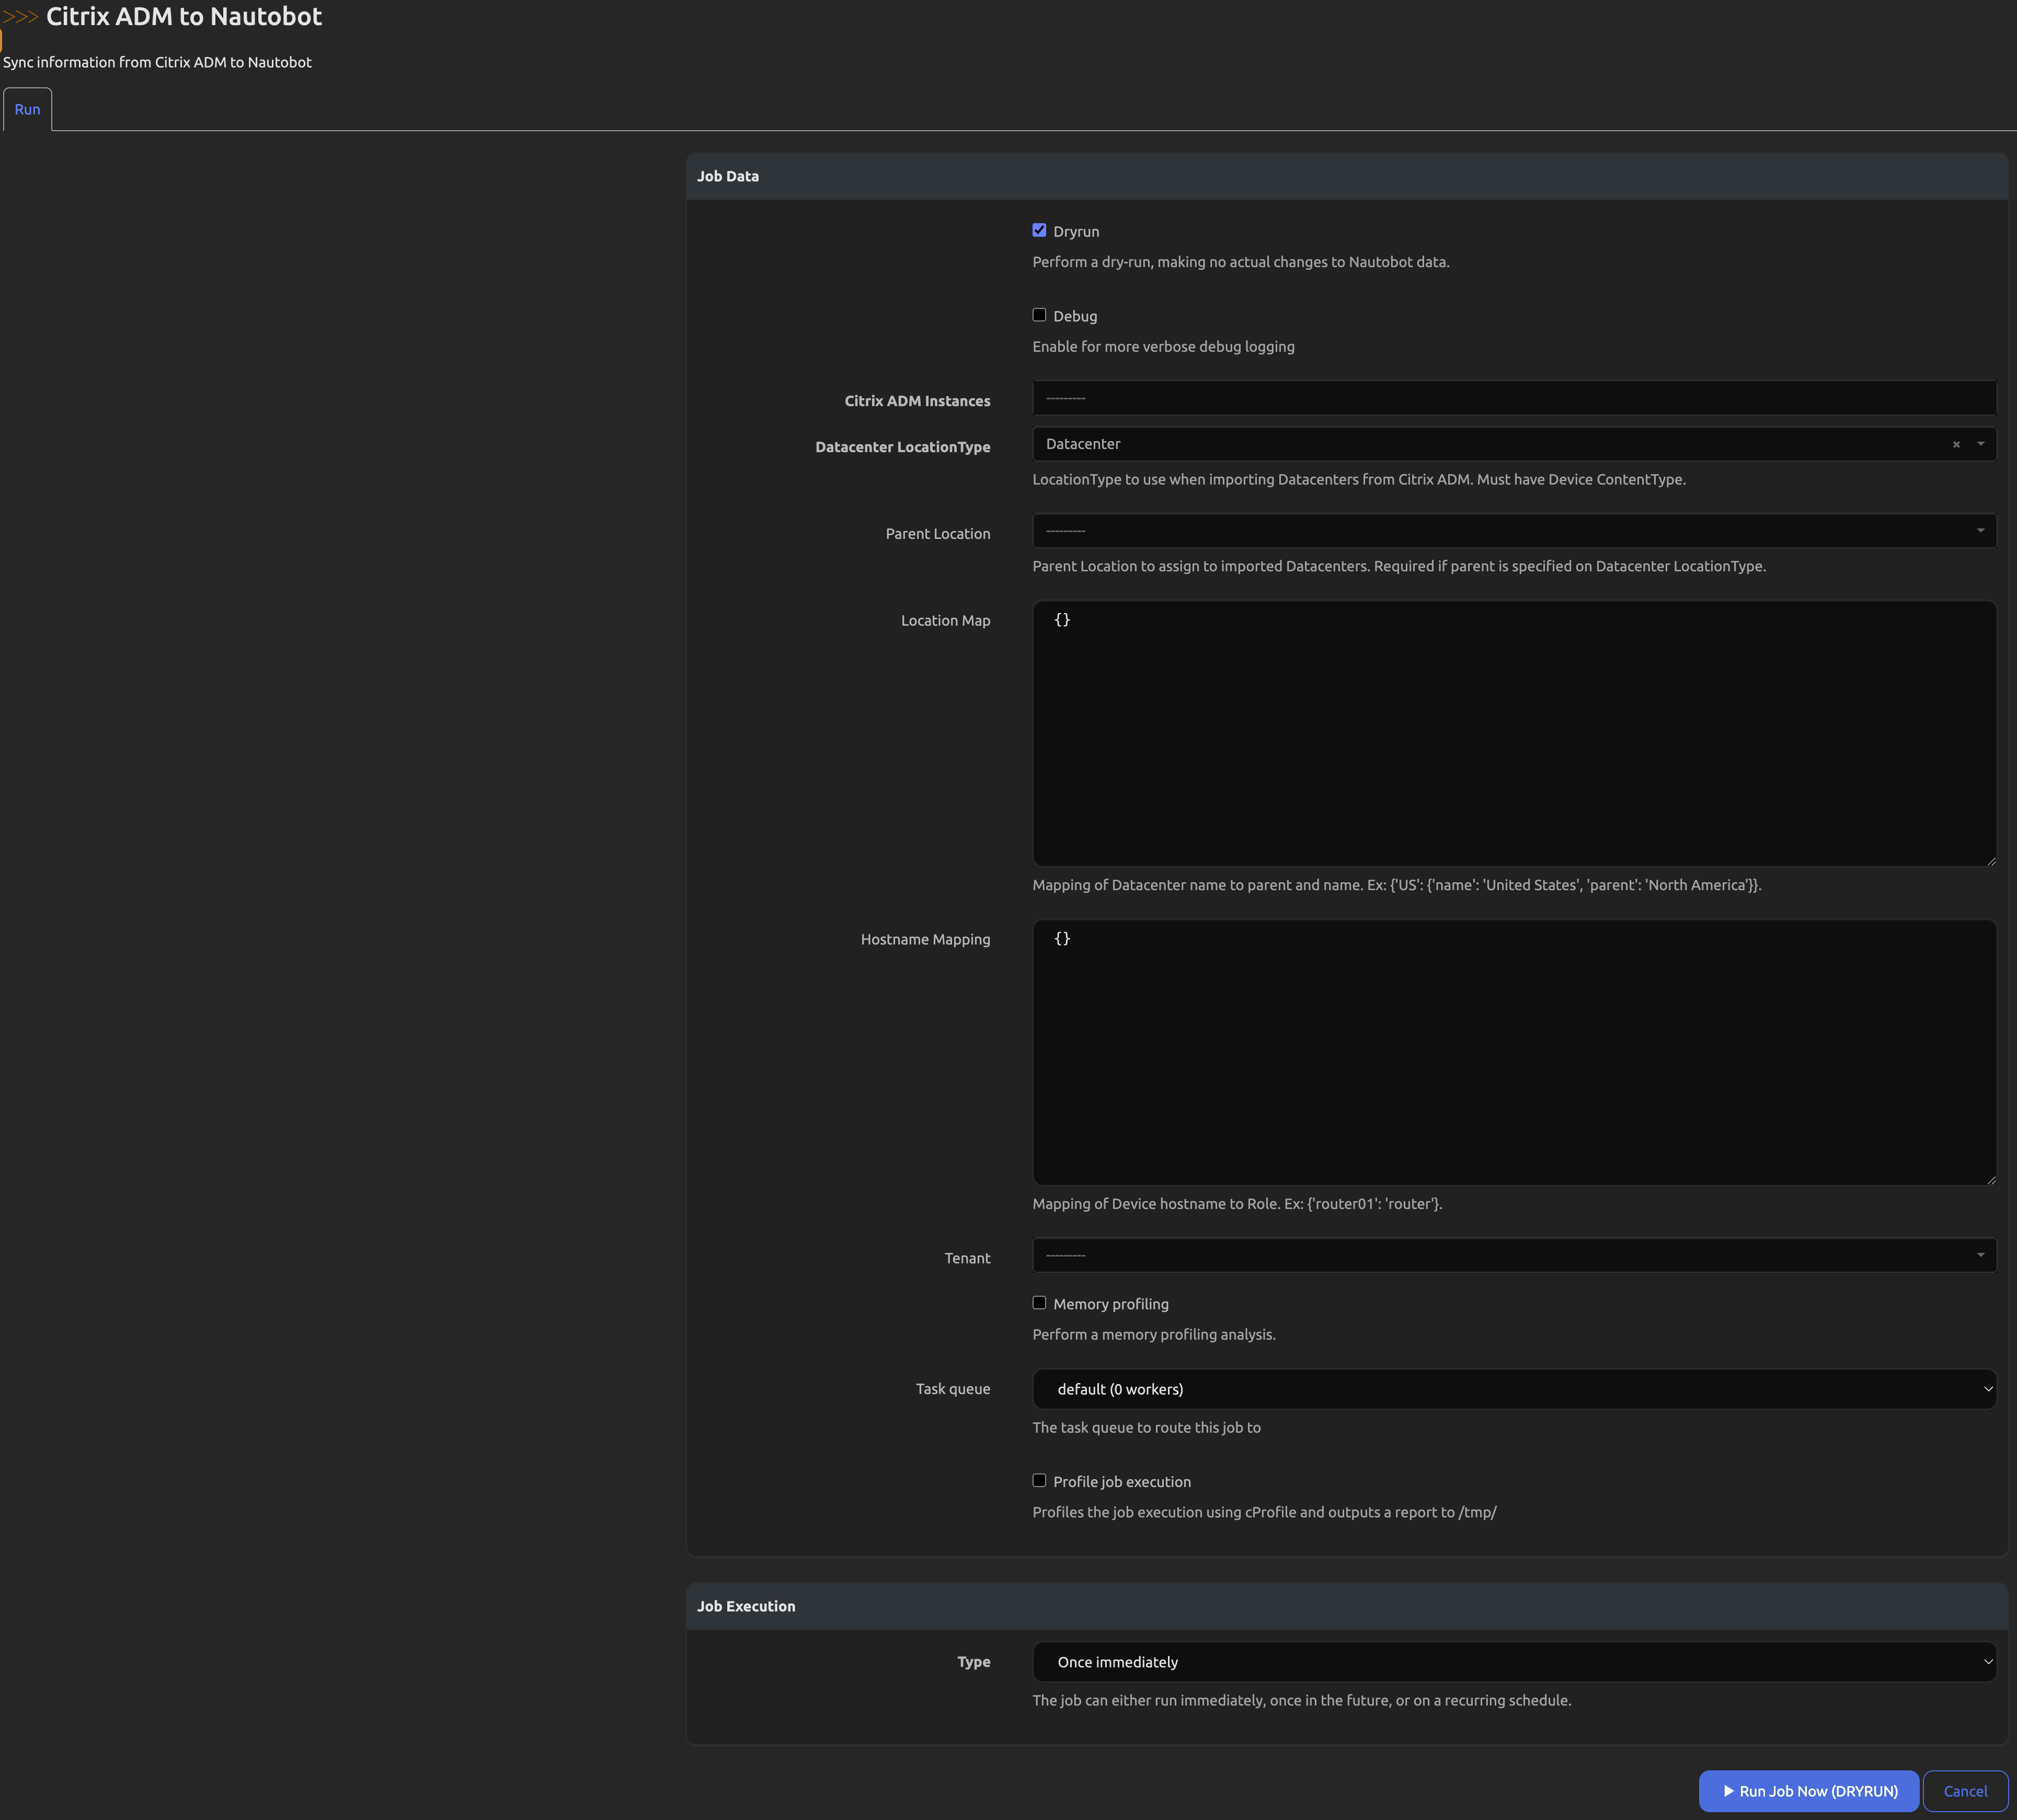Check Profile job execution option

pos(1039,1481)
